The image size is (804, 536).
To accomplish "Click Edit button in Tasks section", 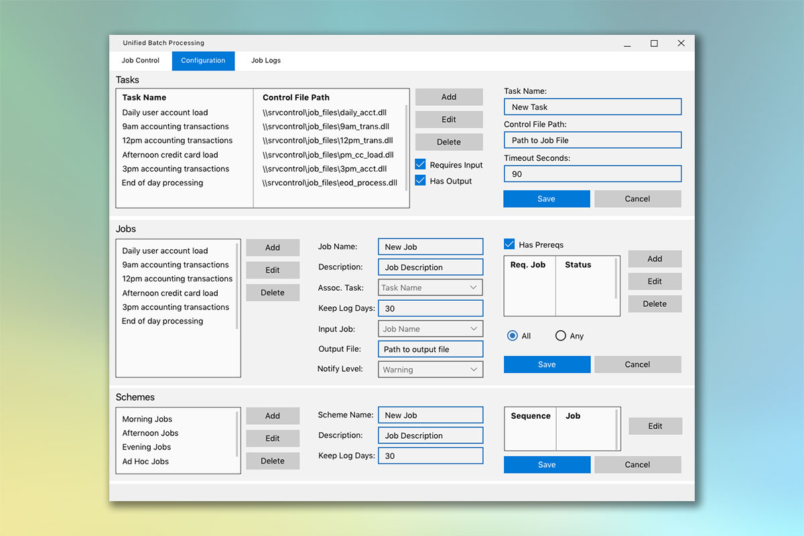I will click(449, 119).
